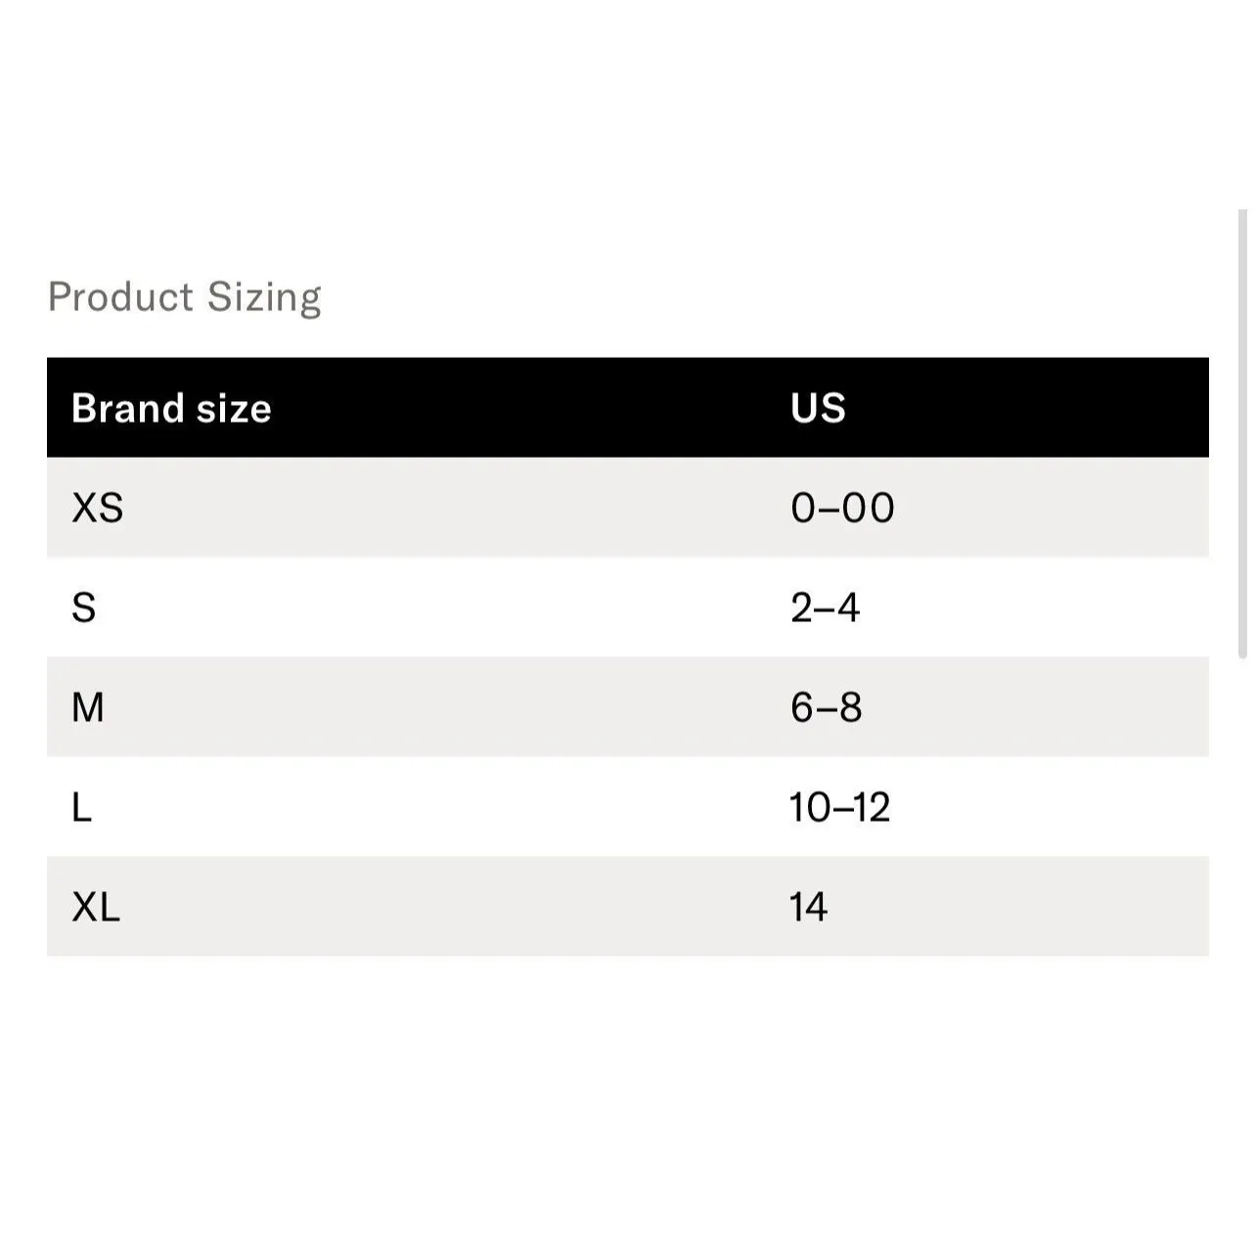Click the word 'Sizing' in the heading

point(264,297)
